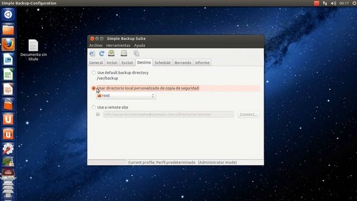
Task: Click the overlapping pages copy icon
Action: [x=136, y=54]
